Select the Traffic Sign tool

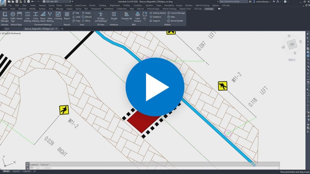tap(13, 17)
